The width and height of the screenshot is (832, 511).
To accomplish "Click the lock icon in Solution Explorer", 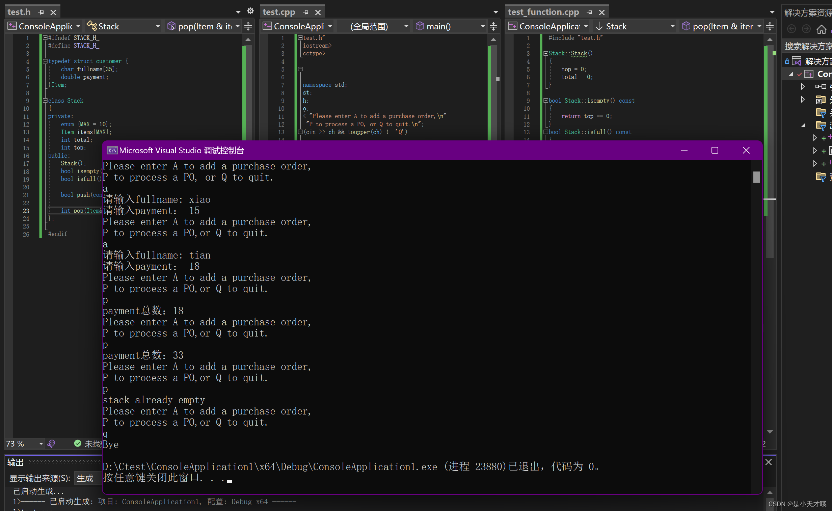I will click(x=788, y=61).
